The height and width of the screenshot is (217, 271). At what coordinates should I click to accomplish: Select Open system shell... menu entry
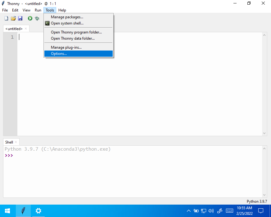(79, 23)
